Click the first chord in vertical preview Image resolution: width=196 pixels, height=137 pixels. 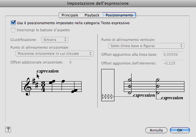130,86
